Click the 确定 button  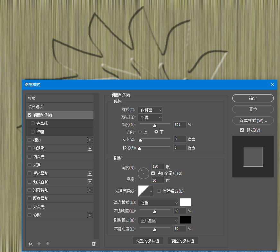click(253, 98)
